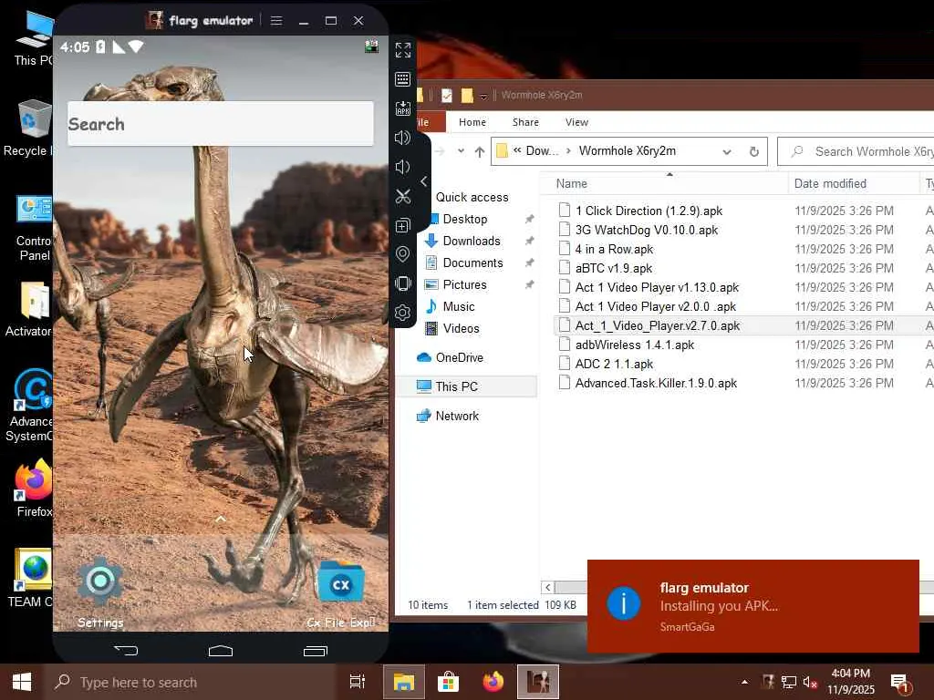Select Act 1 Video Player v1.13.0.apk
Viewport: 934px width, 700px height.
[x=657, y=287]
